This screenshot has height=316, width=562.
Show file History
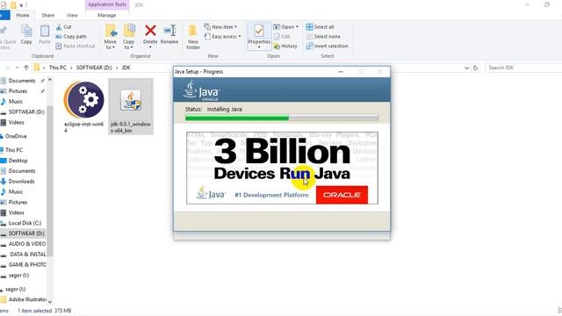(x=285, y=46)
